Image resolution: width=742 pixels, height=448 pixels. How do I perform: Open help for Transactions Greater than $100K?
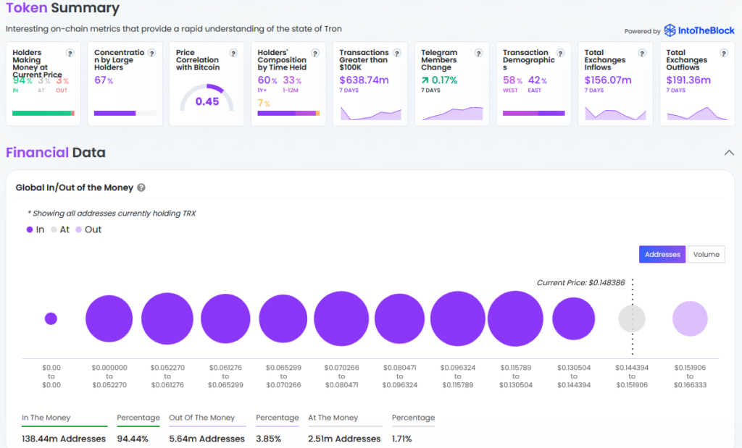(397, 54)
